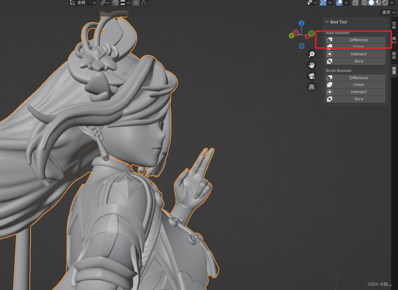Click the selectability and visibility eye icon

click(310, 3)
